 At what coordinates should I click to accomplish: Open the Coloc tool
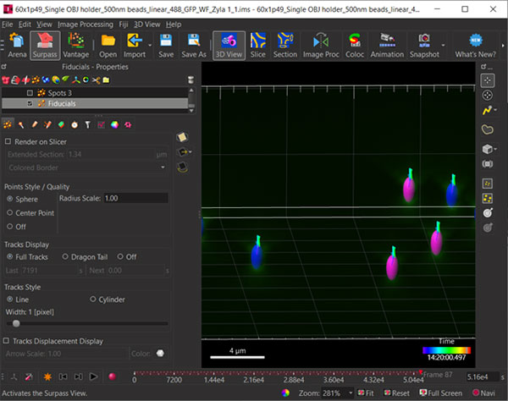[355, 46]
